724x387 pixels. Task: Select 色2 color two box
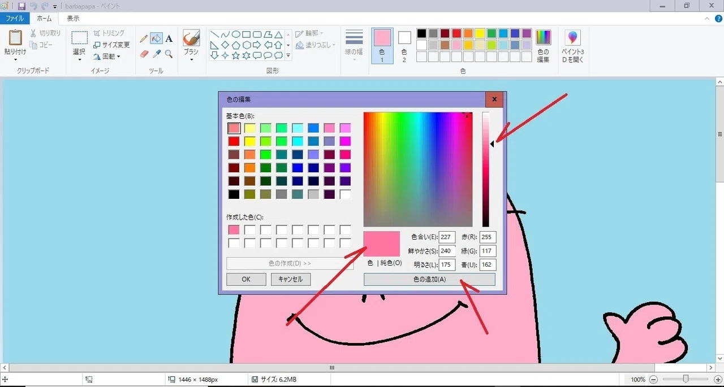[404, 45]
